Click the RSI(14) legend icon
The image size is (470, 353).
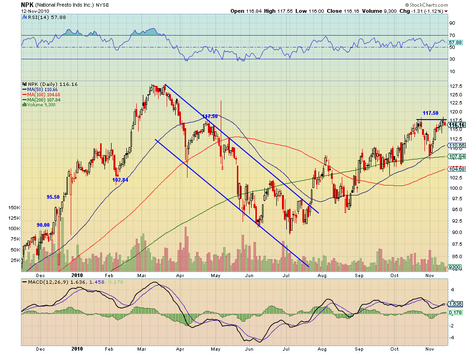pos(25,18)
